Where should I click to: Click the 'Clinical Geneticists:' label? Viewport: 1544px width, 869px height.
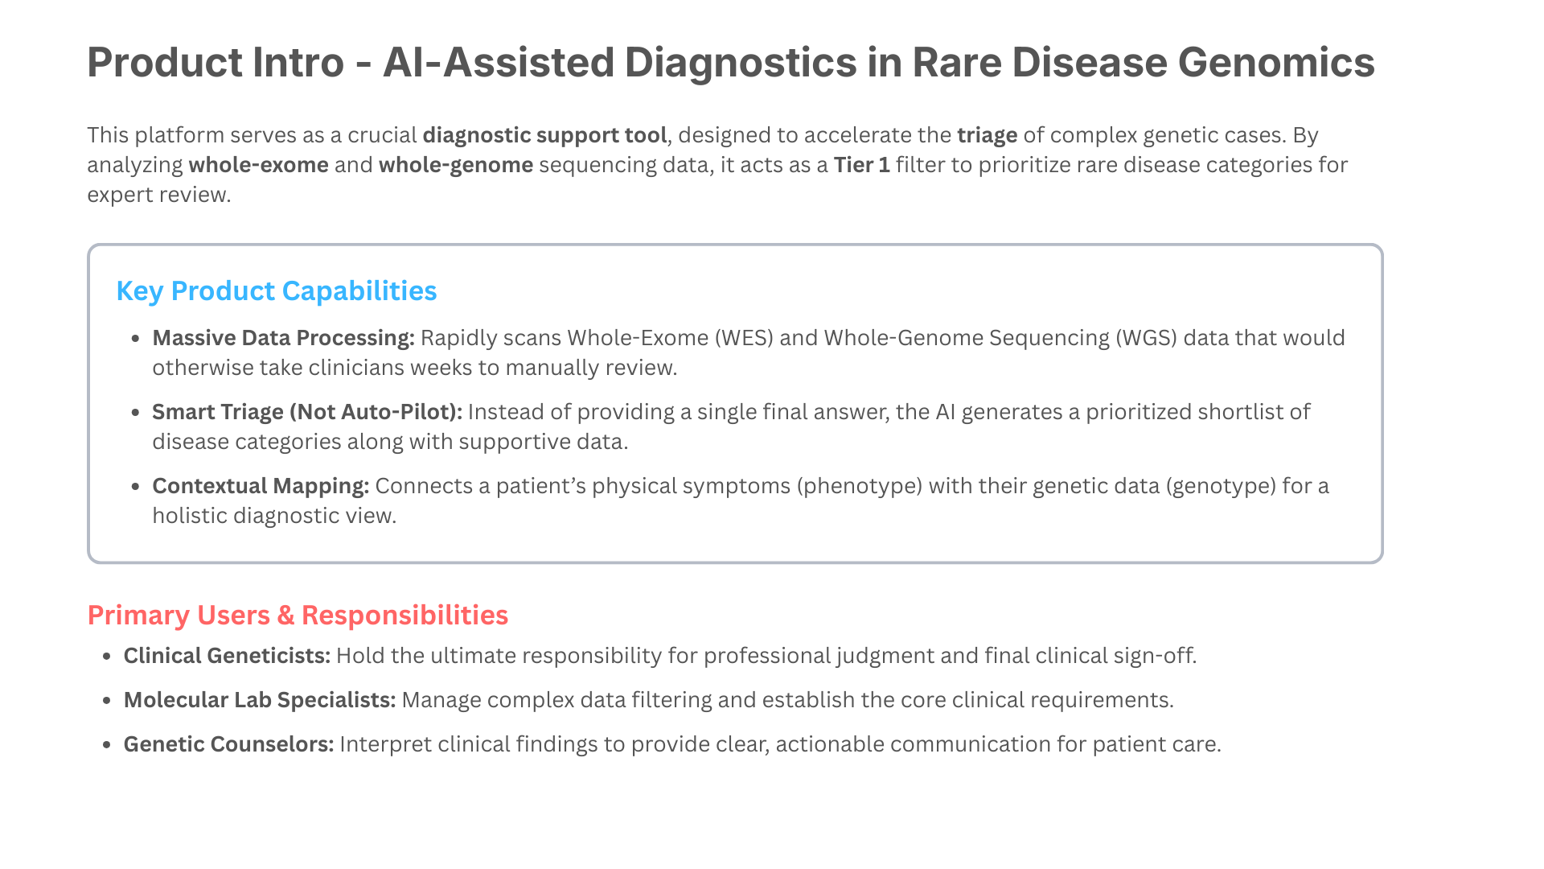227,656
